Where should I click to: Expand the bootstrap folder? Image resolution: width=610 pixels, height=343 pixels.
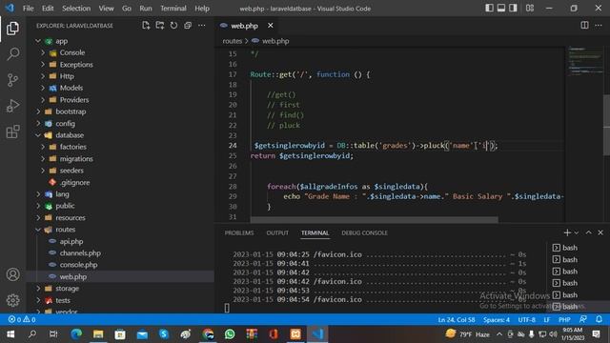38,111
